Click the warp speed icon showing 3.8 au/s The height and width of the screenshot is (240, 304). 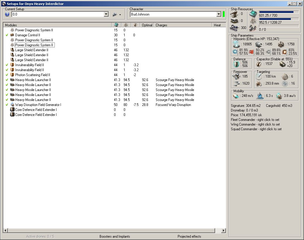tap(279, 96)
